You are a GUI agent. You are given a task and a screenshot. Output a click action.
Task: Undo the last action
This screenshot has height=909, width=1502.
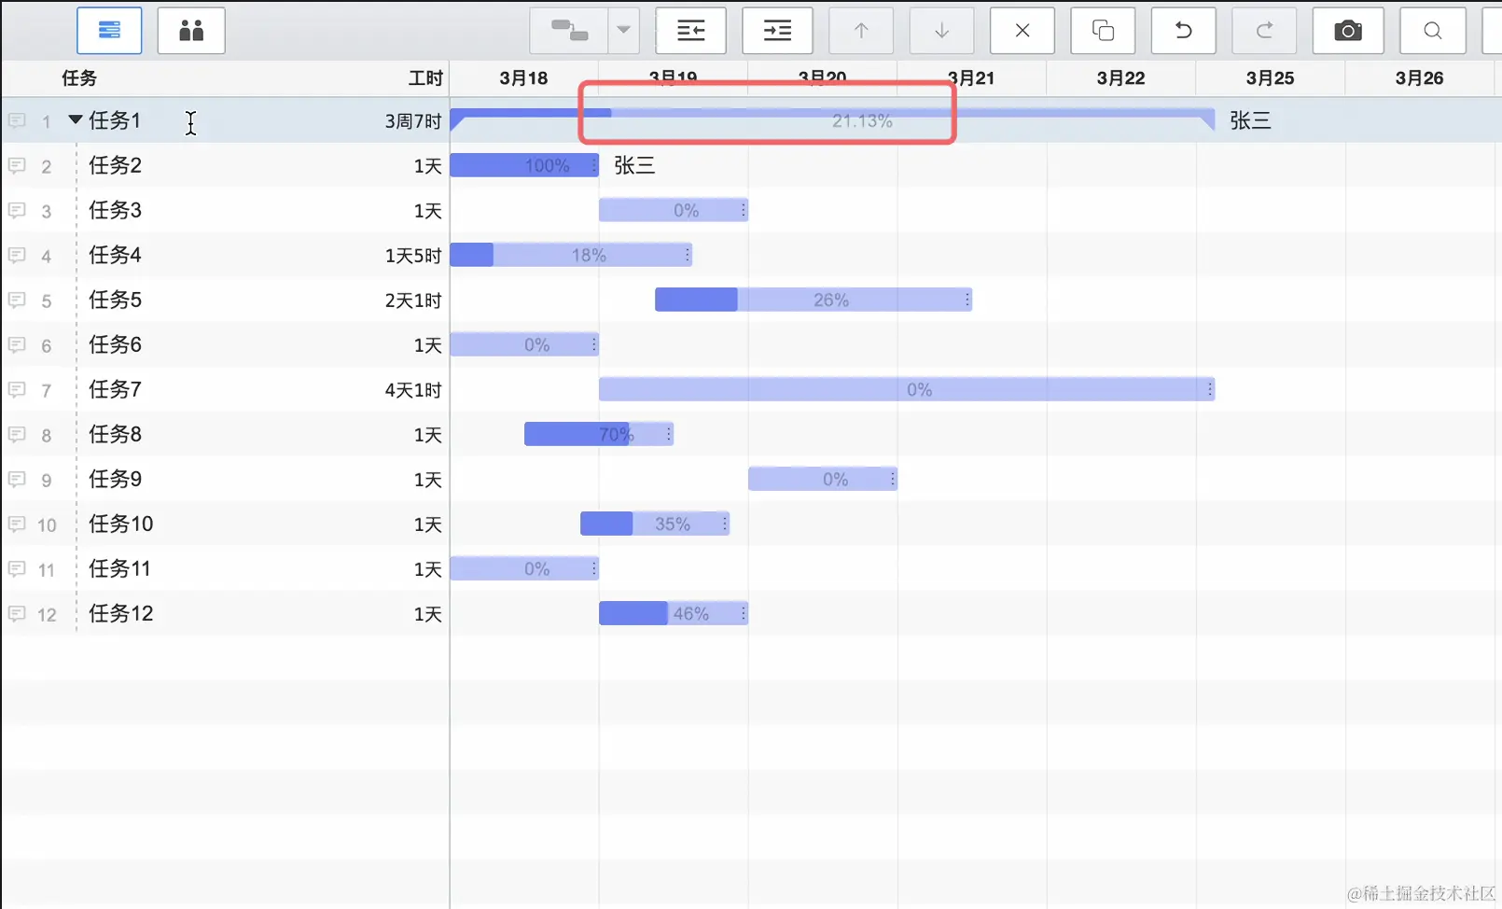click(1184, 31)
